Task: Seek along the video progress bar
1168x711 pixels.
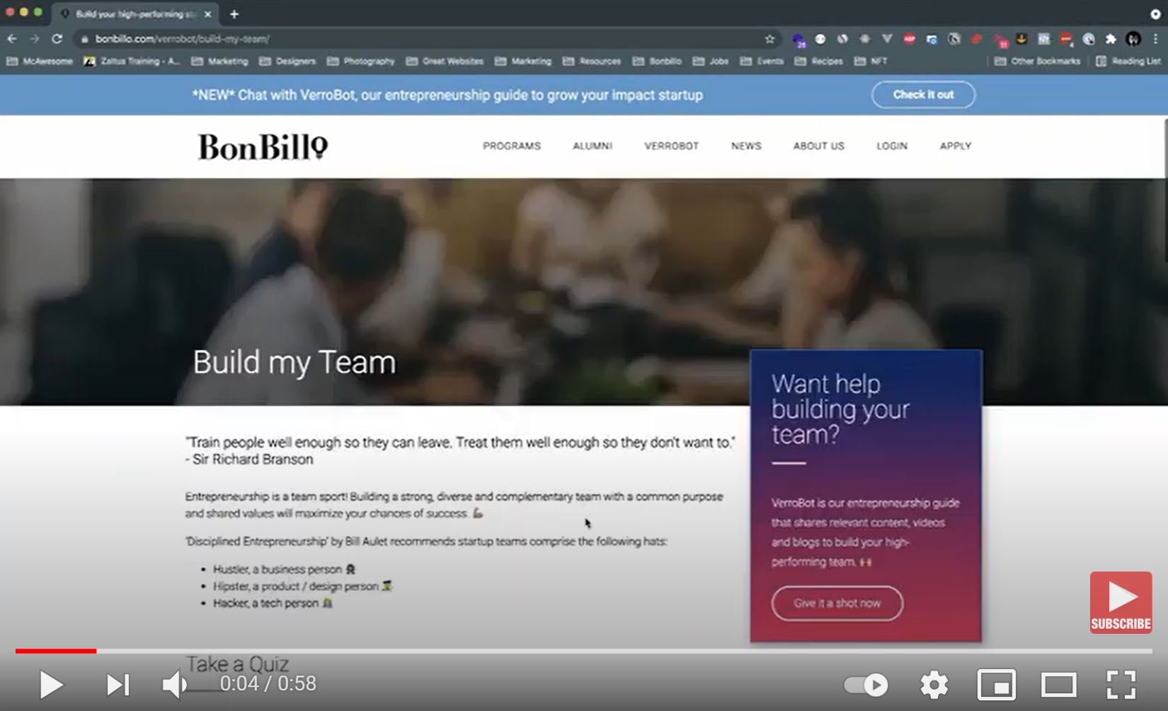Action: click(584, 651)
